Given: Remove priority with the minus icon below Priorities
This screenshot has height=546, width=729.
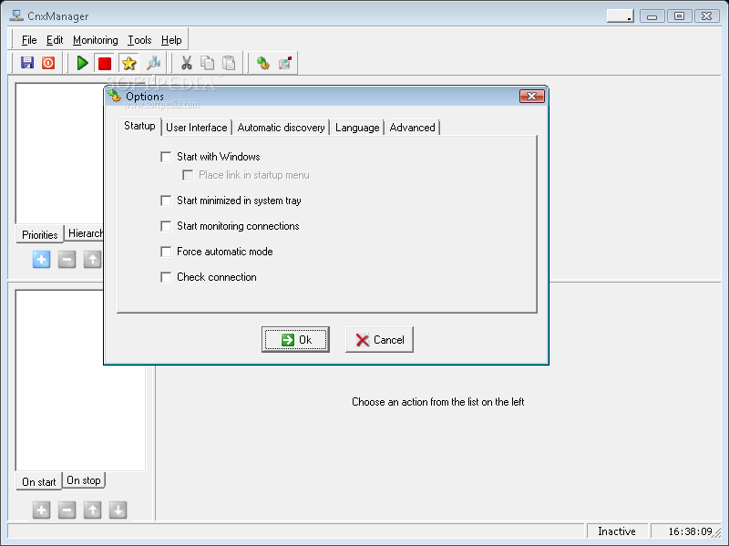Looking at the screenshot, I should [x=67, y=259].
